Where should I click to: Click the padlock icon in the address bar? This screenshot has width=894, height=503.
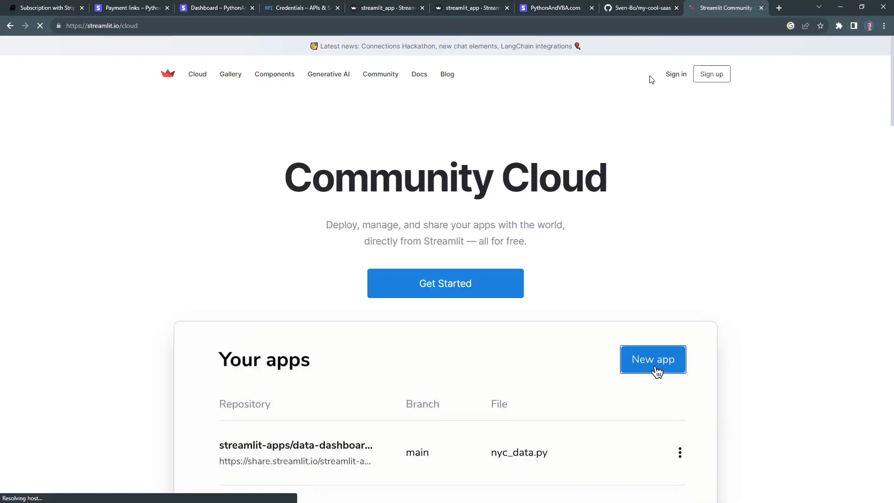pyautogui.click(x=59, y=26)
